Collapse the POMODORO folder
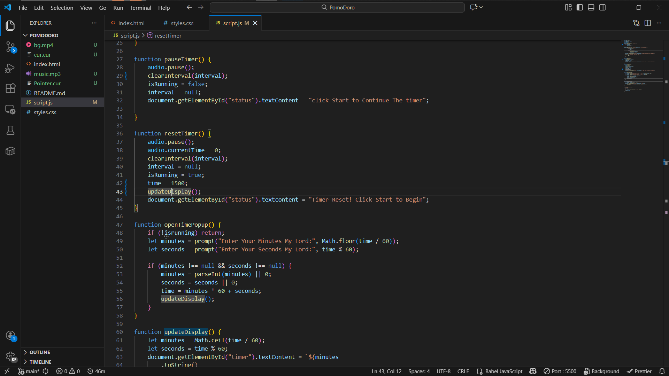Image resolution: width=669 pixels, height=376 pixels. pos(44,36)
